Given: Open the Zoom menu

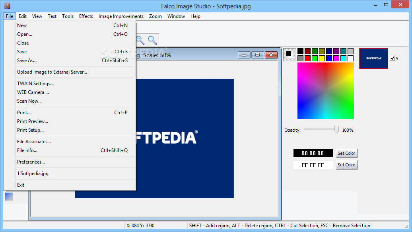Looking at the screenshot, I should click(155, 16).
